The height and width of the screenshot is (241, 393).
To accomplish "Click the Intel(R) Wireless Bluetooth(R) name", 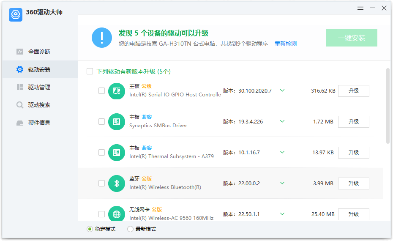I will pos(165,187).
